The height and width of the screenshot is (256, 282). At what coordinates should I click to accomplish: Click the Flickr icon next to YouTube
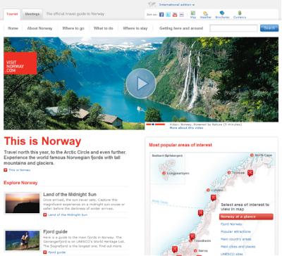click(x=182, y=15)
